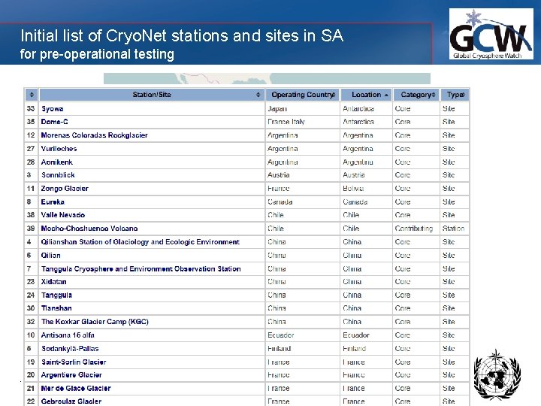Open Qilianshan Station of Glaciology link
The width and height of the screenshot is (541, 406).
point(140,242)
